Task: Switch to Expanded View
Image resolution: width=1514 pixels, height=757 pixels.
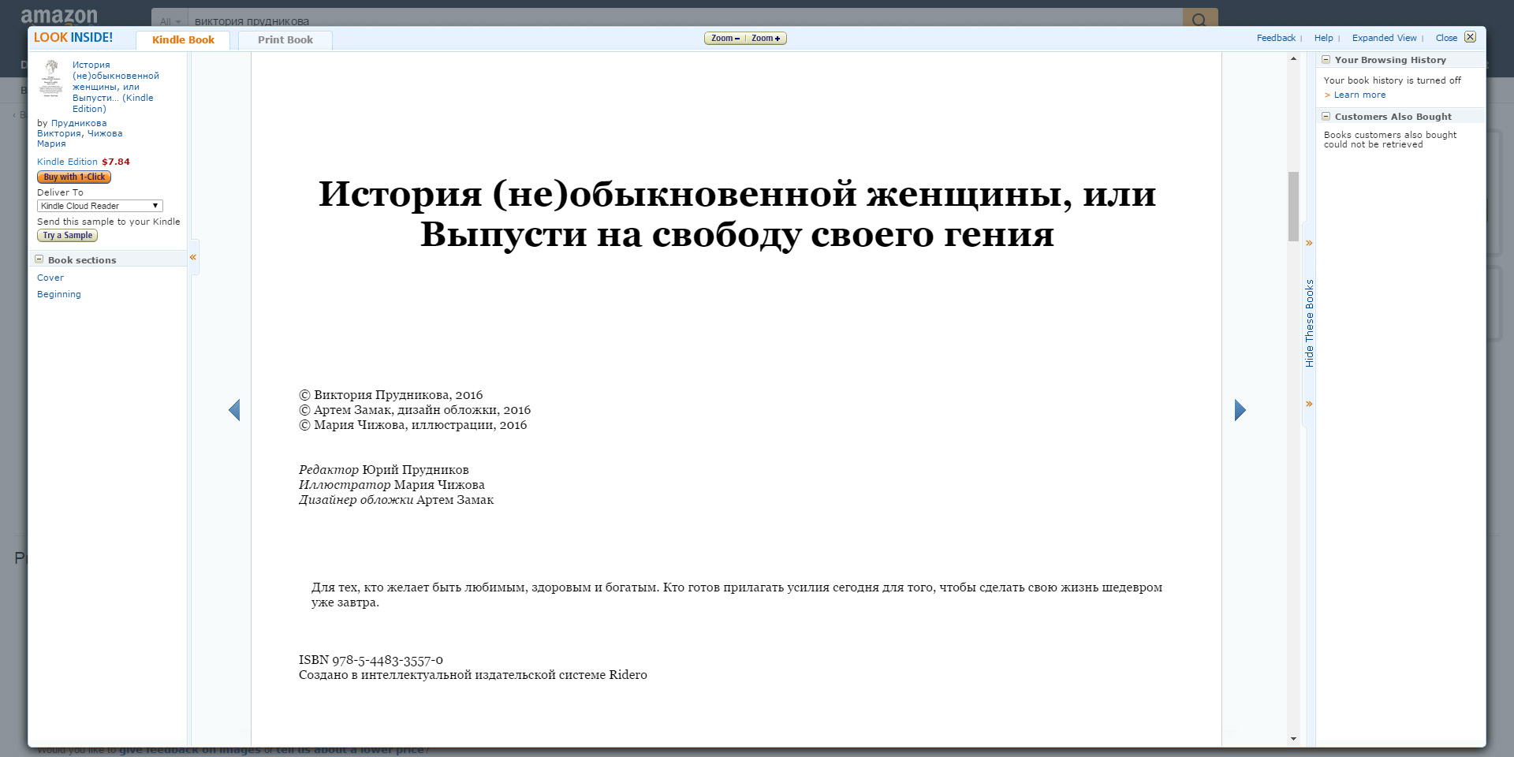Action: pos(1384,38)
